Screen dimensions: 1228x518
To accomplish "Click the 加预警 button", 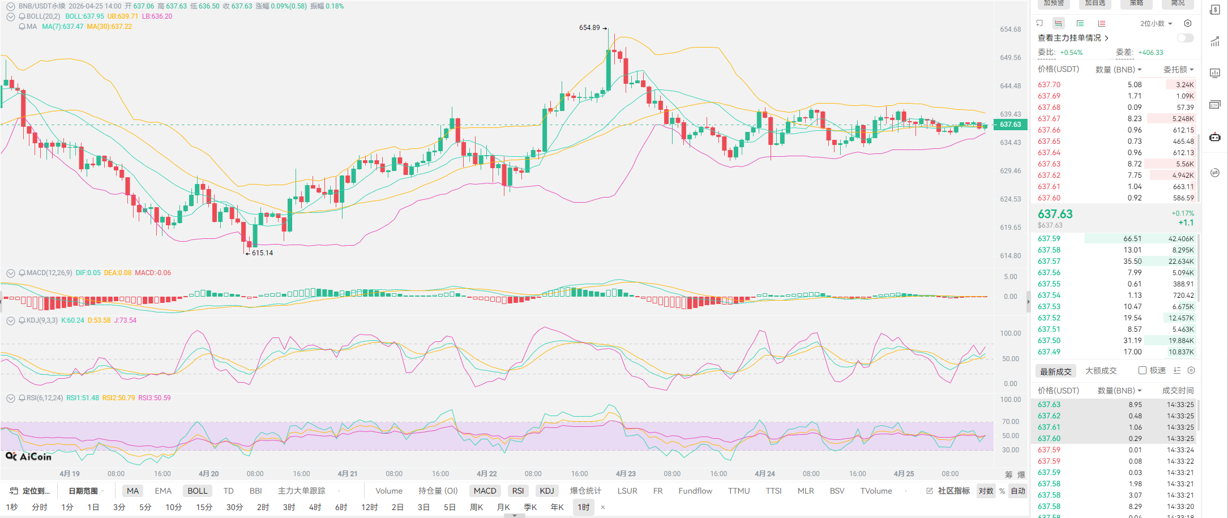I will (x=1054, y=3).
